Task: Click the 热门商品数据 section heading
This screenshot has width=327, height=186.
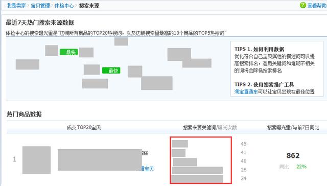Action: tap(24, 114)
